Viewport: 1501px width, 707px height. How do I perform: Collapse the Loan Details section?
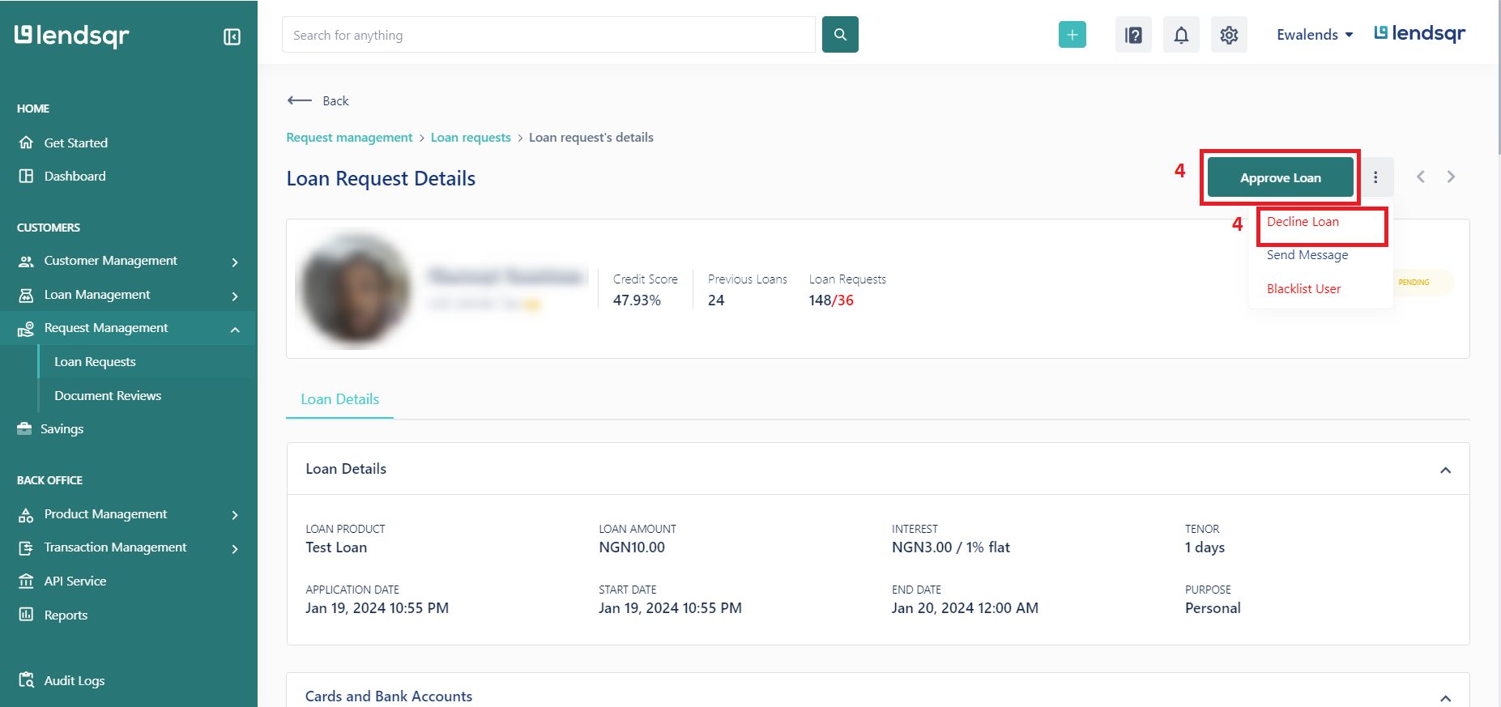tap(1445, 470)
